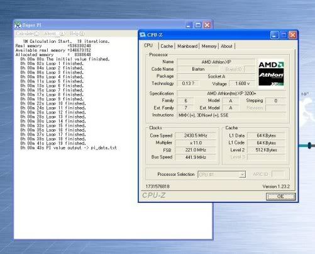
Task: Open the Help menu in Super PI
Action: (x=77, y=33)
